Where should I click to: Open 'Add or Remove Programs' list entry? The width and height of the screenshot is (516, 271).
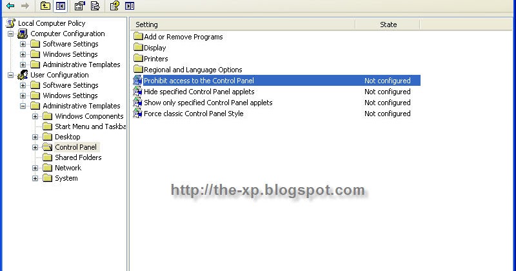pos(183,37)
